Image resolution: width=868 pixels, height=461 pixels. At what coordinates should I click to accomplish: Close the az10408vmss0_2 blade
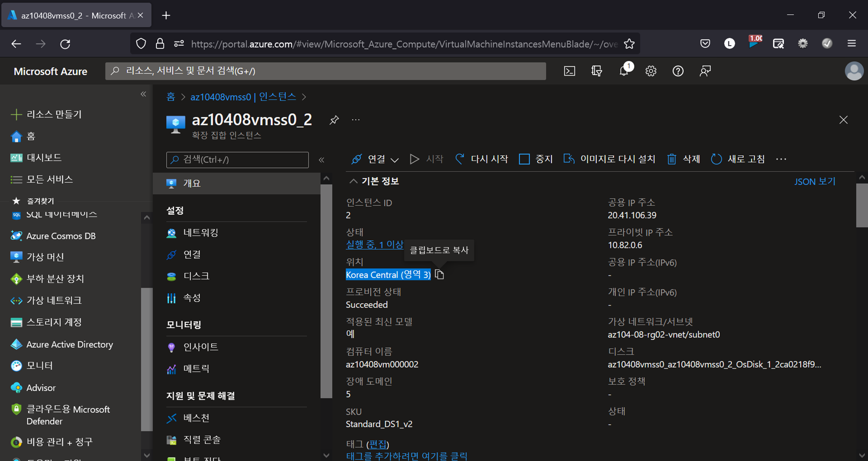(x=843, y=120)
